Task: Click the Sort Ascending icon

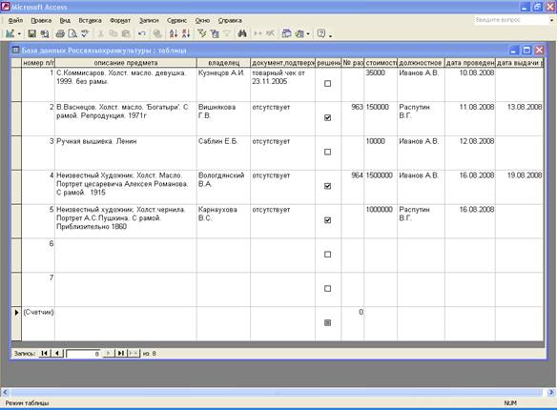Action: (174, 33)
